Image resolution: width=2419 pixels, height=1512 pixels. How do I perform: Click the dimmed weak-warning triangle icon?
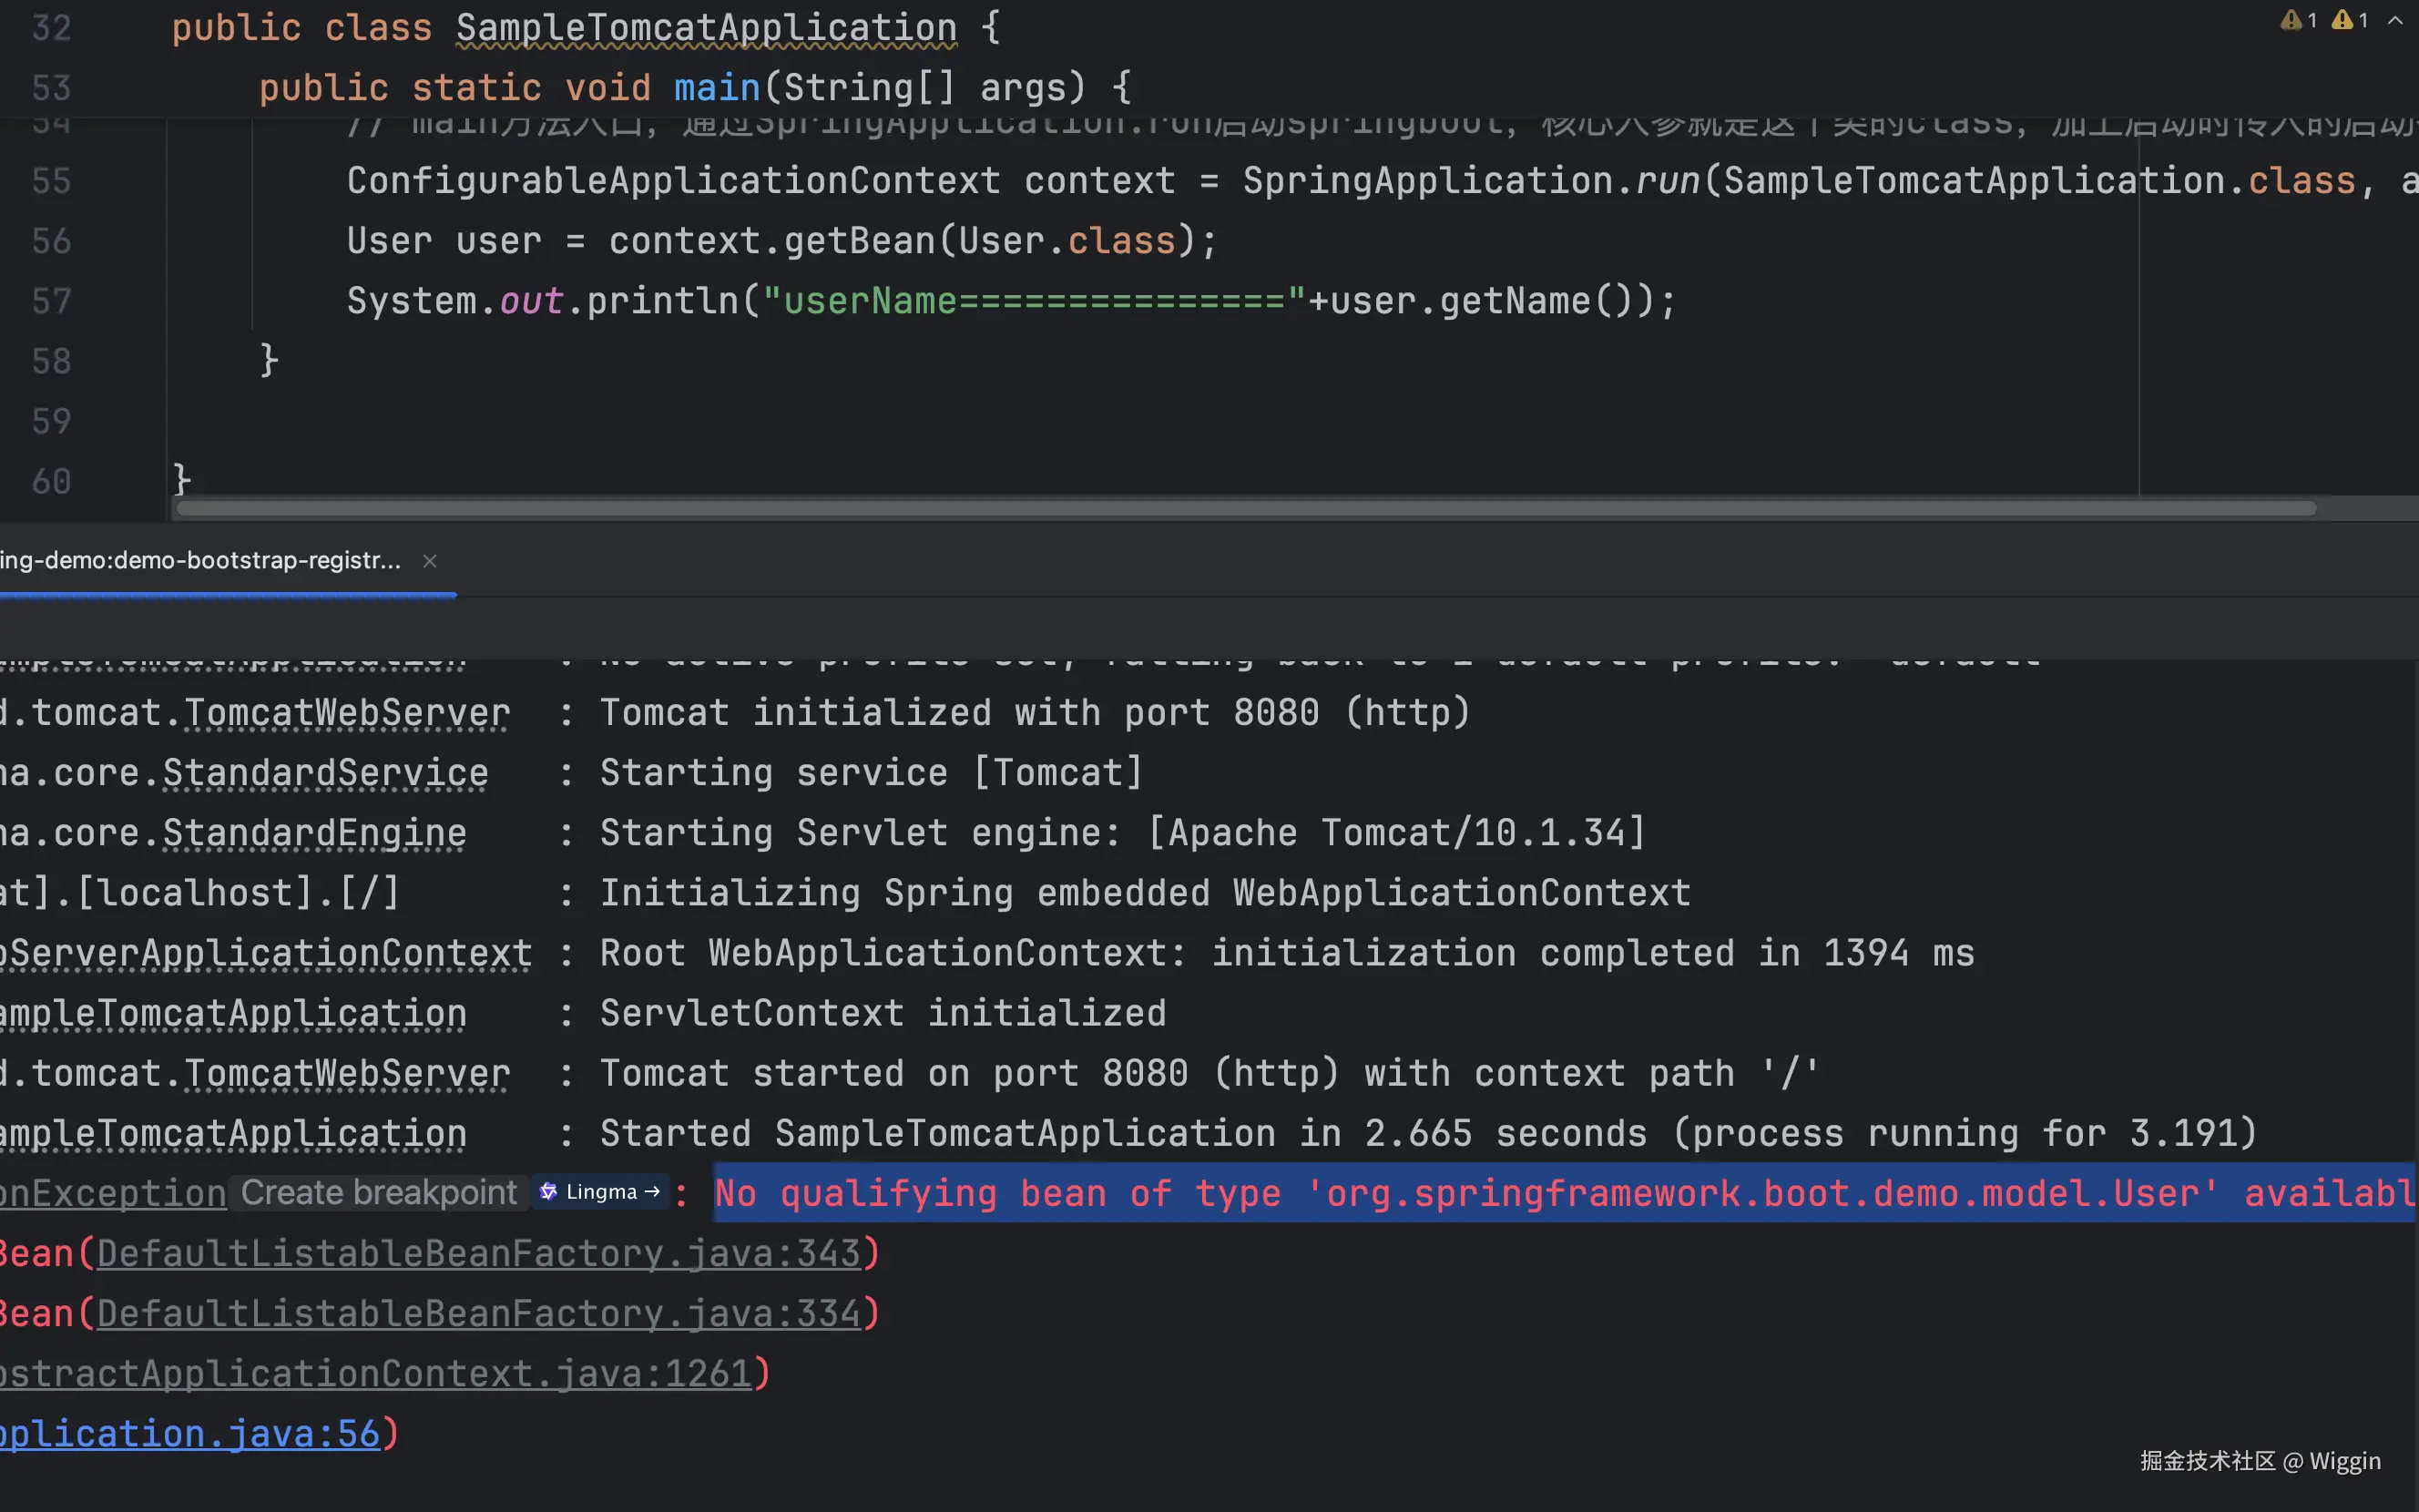pyautogui.click(x=2290, y=20)
